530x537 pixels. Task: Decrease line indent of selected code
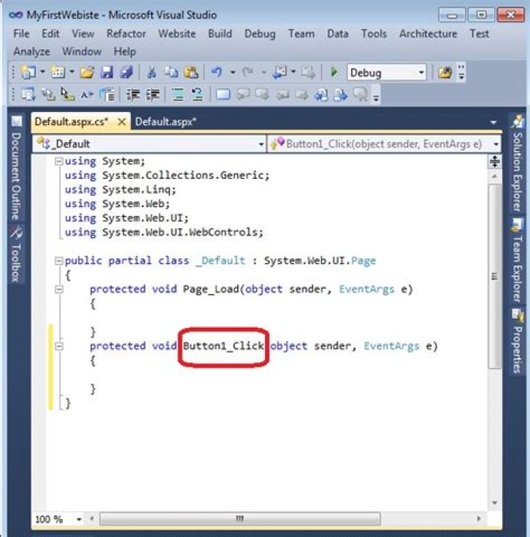(x=132, y=94)
